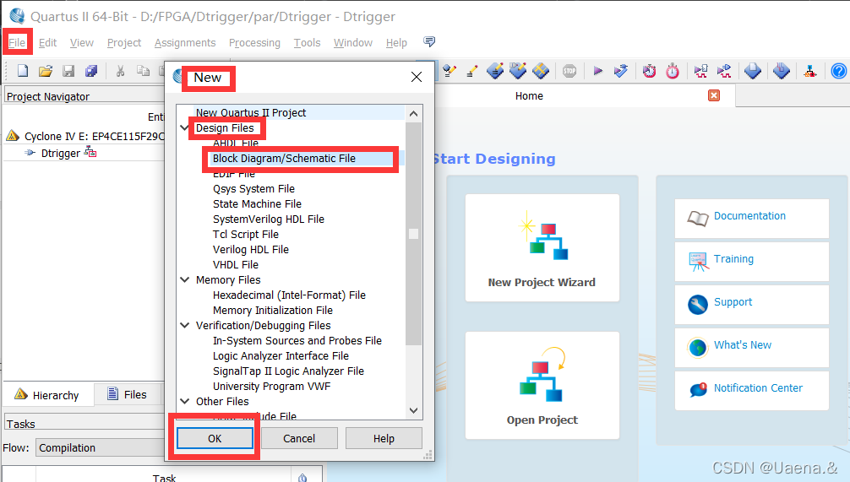Select the Home tab
The width and height of the screenshot is (850, 482).
tap(529, 96)
